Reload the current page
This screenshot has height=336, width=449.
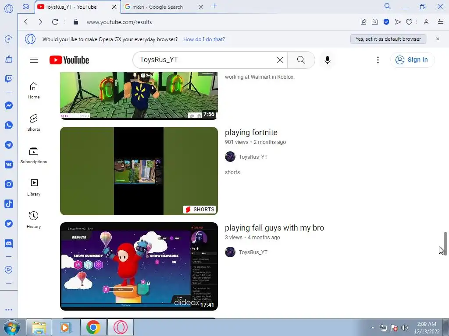[55, 22]
